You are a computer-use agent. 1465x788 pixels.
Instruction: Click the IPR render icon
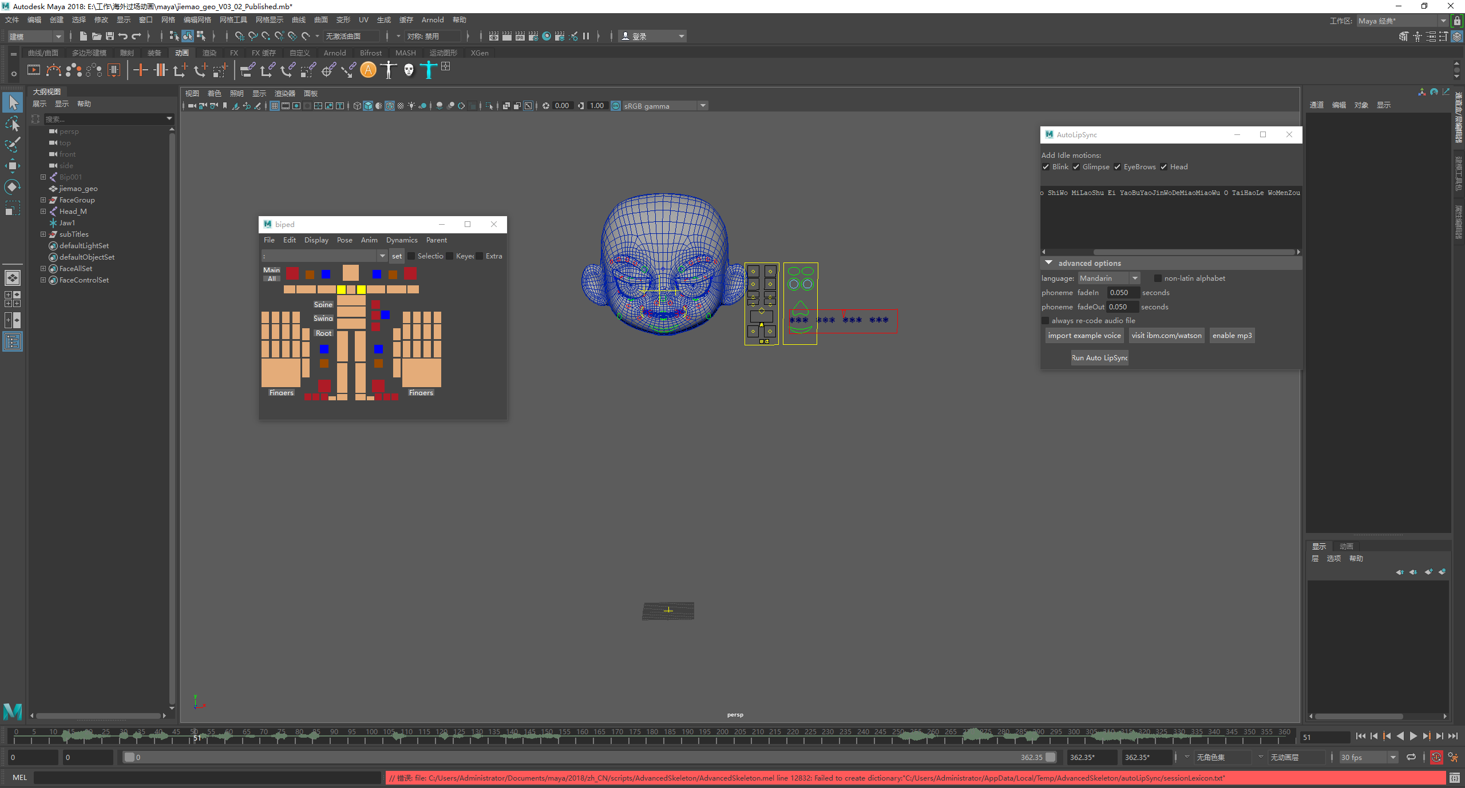pos(520,36)
